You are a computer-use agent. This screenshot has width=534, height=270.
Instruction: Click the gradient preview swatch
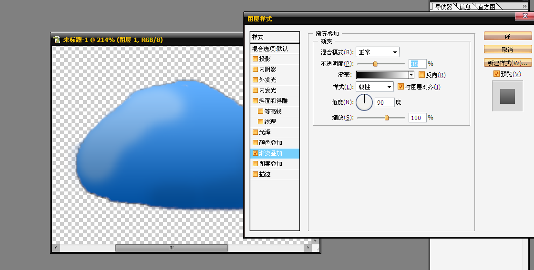coord(382,75)
